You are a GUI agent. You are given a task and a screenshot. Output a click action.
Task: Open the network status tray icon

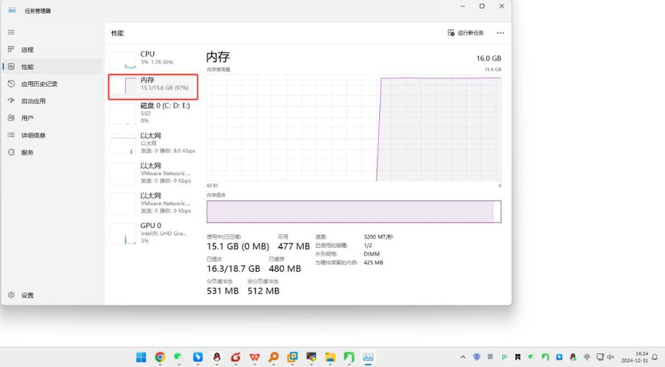click(600, 357)
